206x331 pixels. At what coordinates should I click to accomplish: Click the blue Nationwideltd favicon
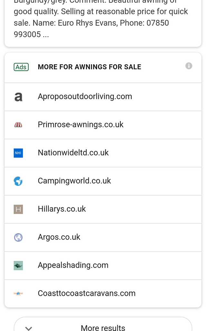pos(18,153)
